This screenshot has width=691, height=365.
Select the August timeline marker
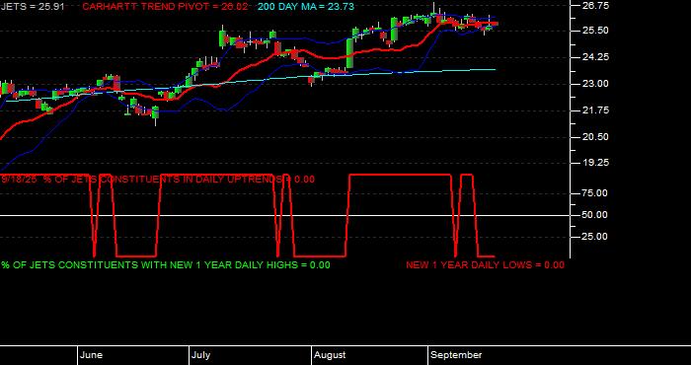[330, 355]
